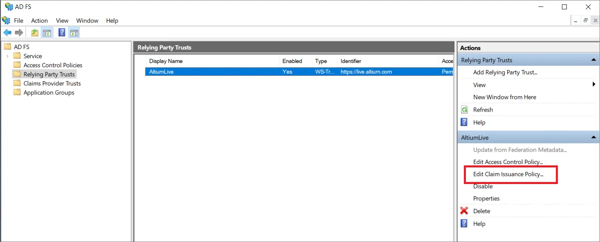Sort by Type column header
Image resolution: width=600 pixels, height=242 pixels.
point(325,61)
